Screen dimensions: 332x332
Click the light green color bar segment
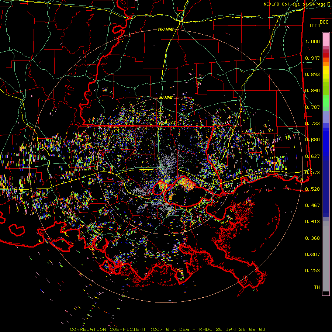click(326, 101)
